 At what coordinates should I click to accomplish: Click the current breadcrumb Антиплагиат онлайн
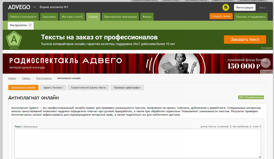click(x=69, y=78)
